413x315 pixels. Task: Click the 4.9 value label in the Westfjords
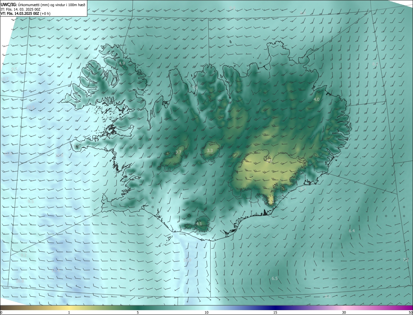[122, 63]
